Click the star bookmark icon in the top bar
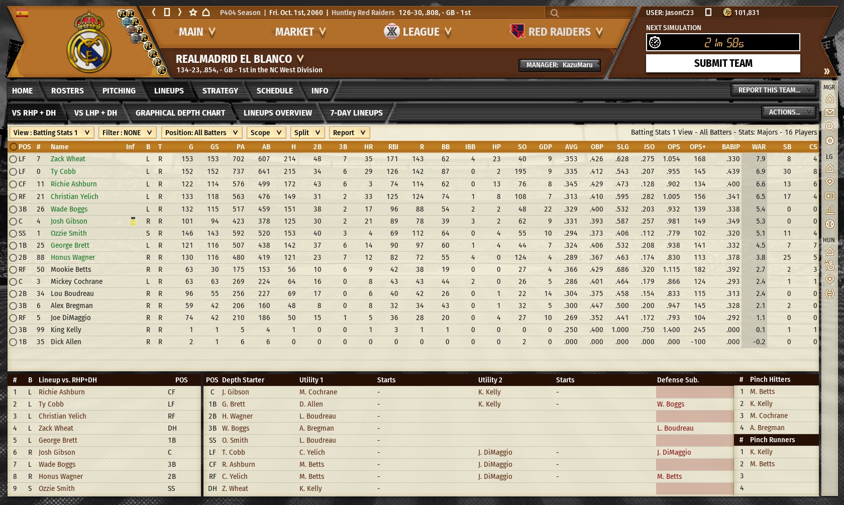 tap(193, 12)
